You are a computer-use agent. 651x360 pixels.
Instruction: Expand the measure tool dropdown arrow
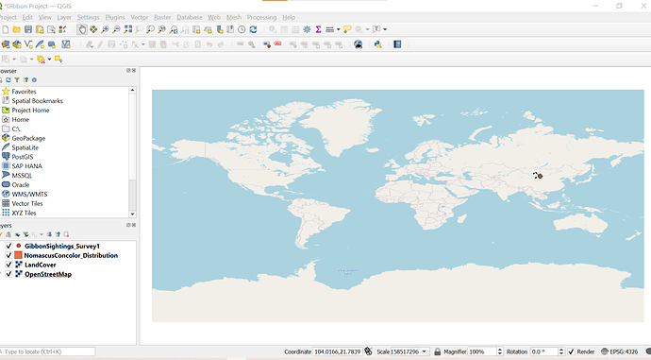pyautogui.click(x=338, y=29)
